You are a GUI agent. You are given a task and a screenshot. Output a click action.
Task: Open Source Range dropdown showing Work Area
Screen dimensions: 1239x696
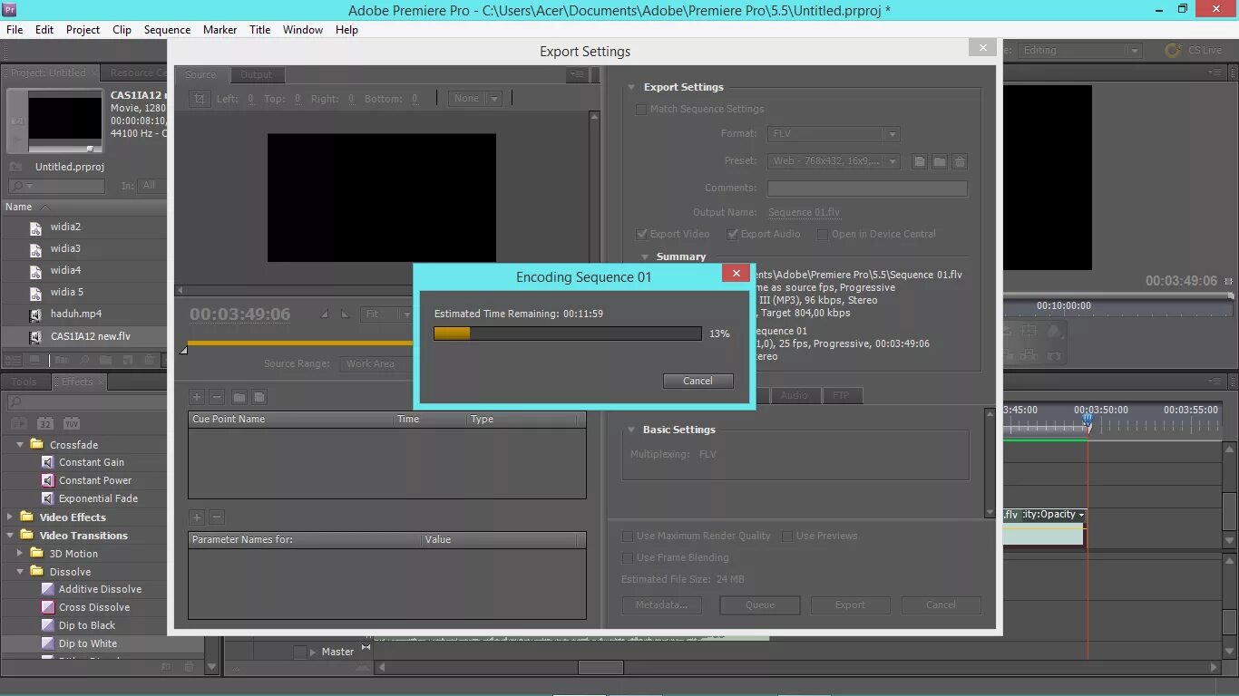(376, 363)
